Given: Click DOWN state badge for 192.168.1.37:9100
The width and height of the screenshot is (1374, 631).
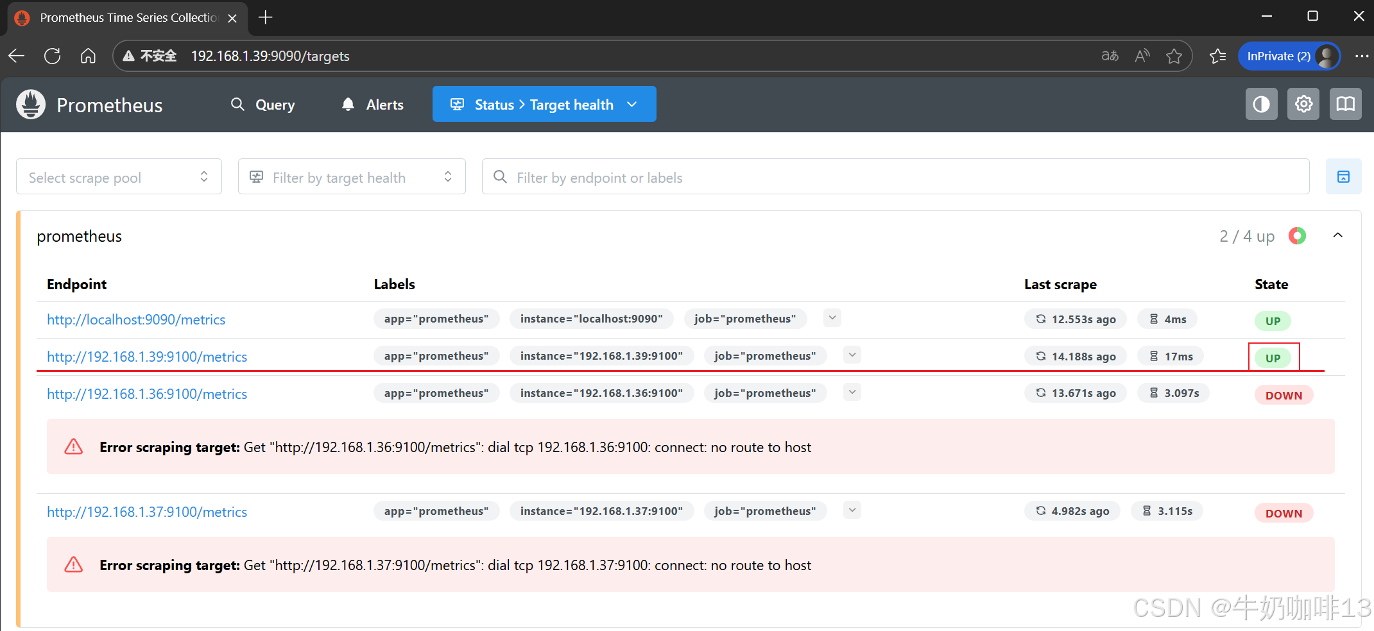Looking at the screenshot, I should tap(1284, 514).
